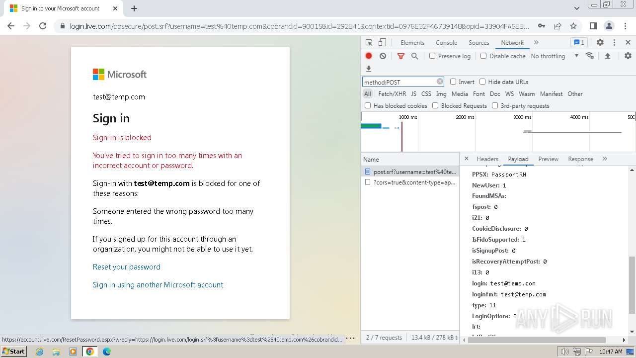Select post.srf request row
This screenshot has width=636, height=358.
coord(410,172)
